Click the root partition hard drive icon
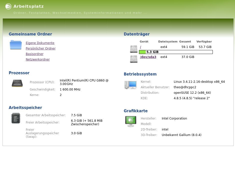 tap(134, 49)
